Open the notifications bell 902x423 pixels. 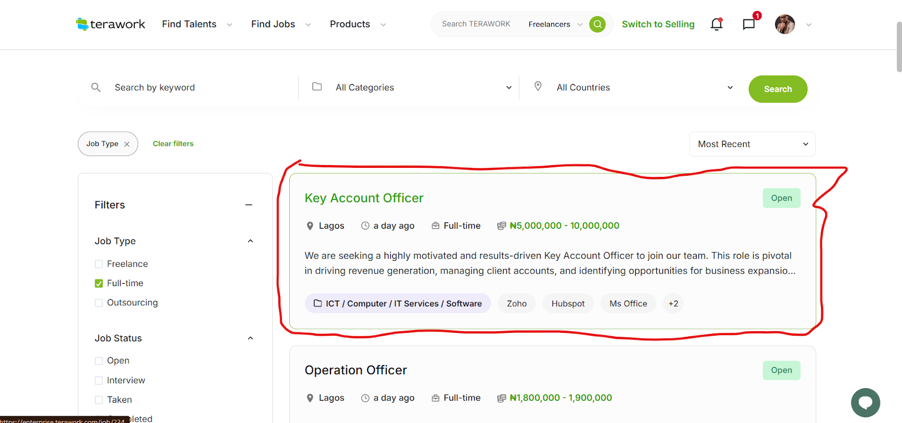coord(717,24)
